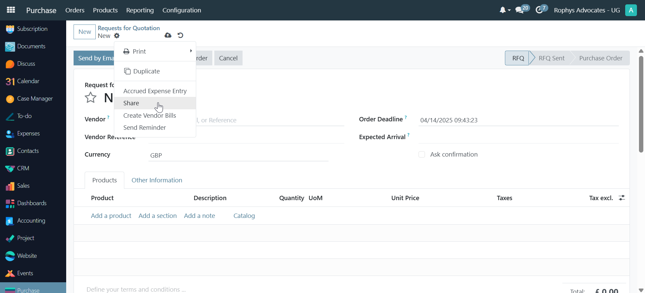Open CRM app in sidebar
Viewport: 645px width, 293px height.
click(33, 168)
